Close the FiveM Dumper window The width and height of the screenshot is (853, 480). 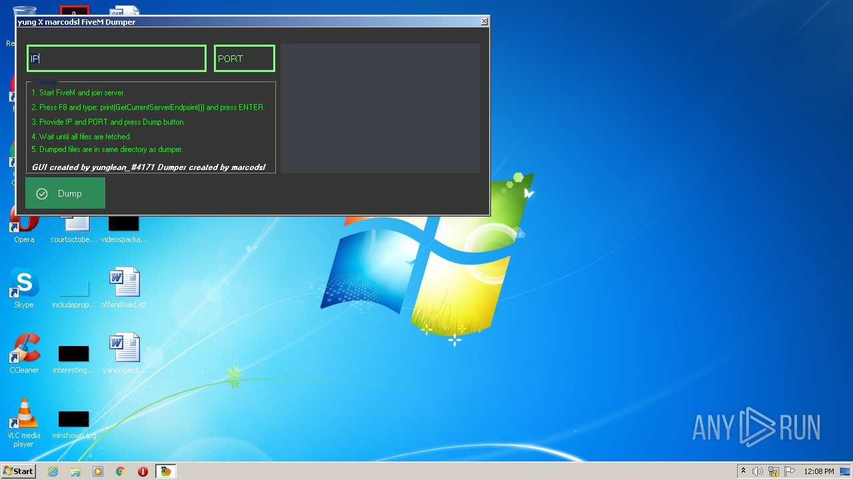pos(484,22)
